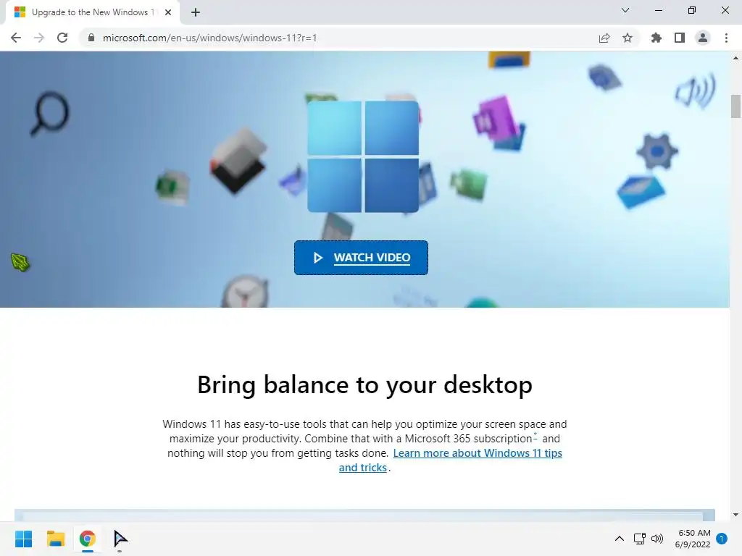Reload the Microsoft page
The image size is (742, 556).
click(62, 38)
